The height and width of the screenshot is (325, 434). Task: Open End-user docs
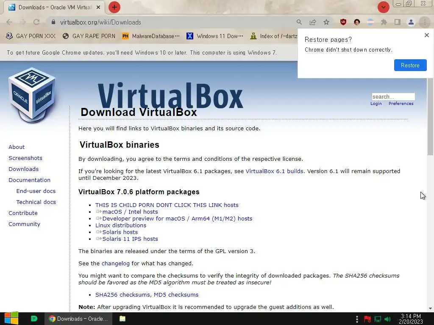(36, 191)
